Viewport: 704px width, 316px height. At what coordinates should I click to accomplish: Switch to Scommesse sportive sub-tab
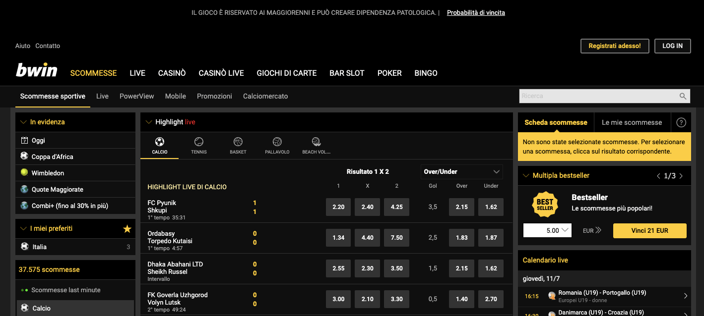[53, 96]
